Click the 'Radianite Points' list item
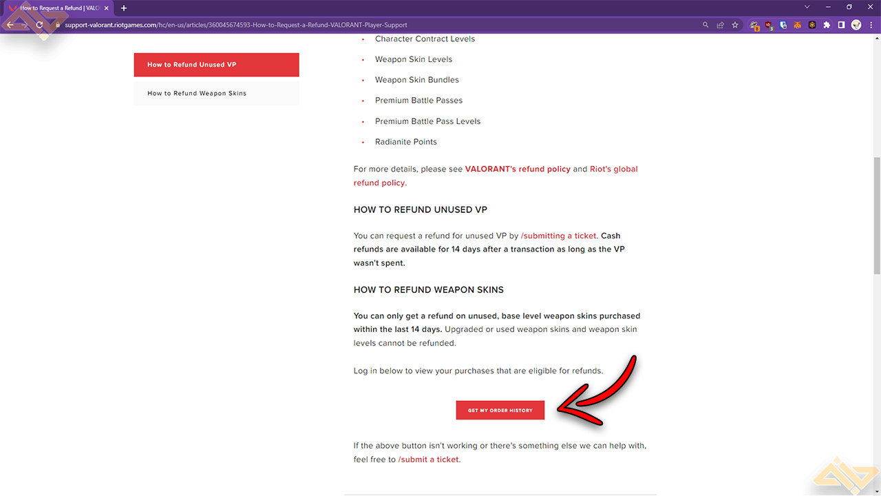 [x=406, y=142]
